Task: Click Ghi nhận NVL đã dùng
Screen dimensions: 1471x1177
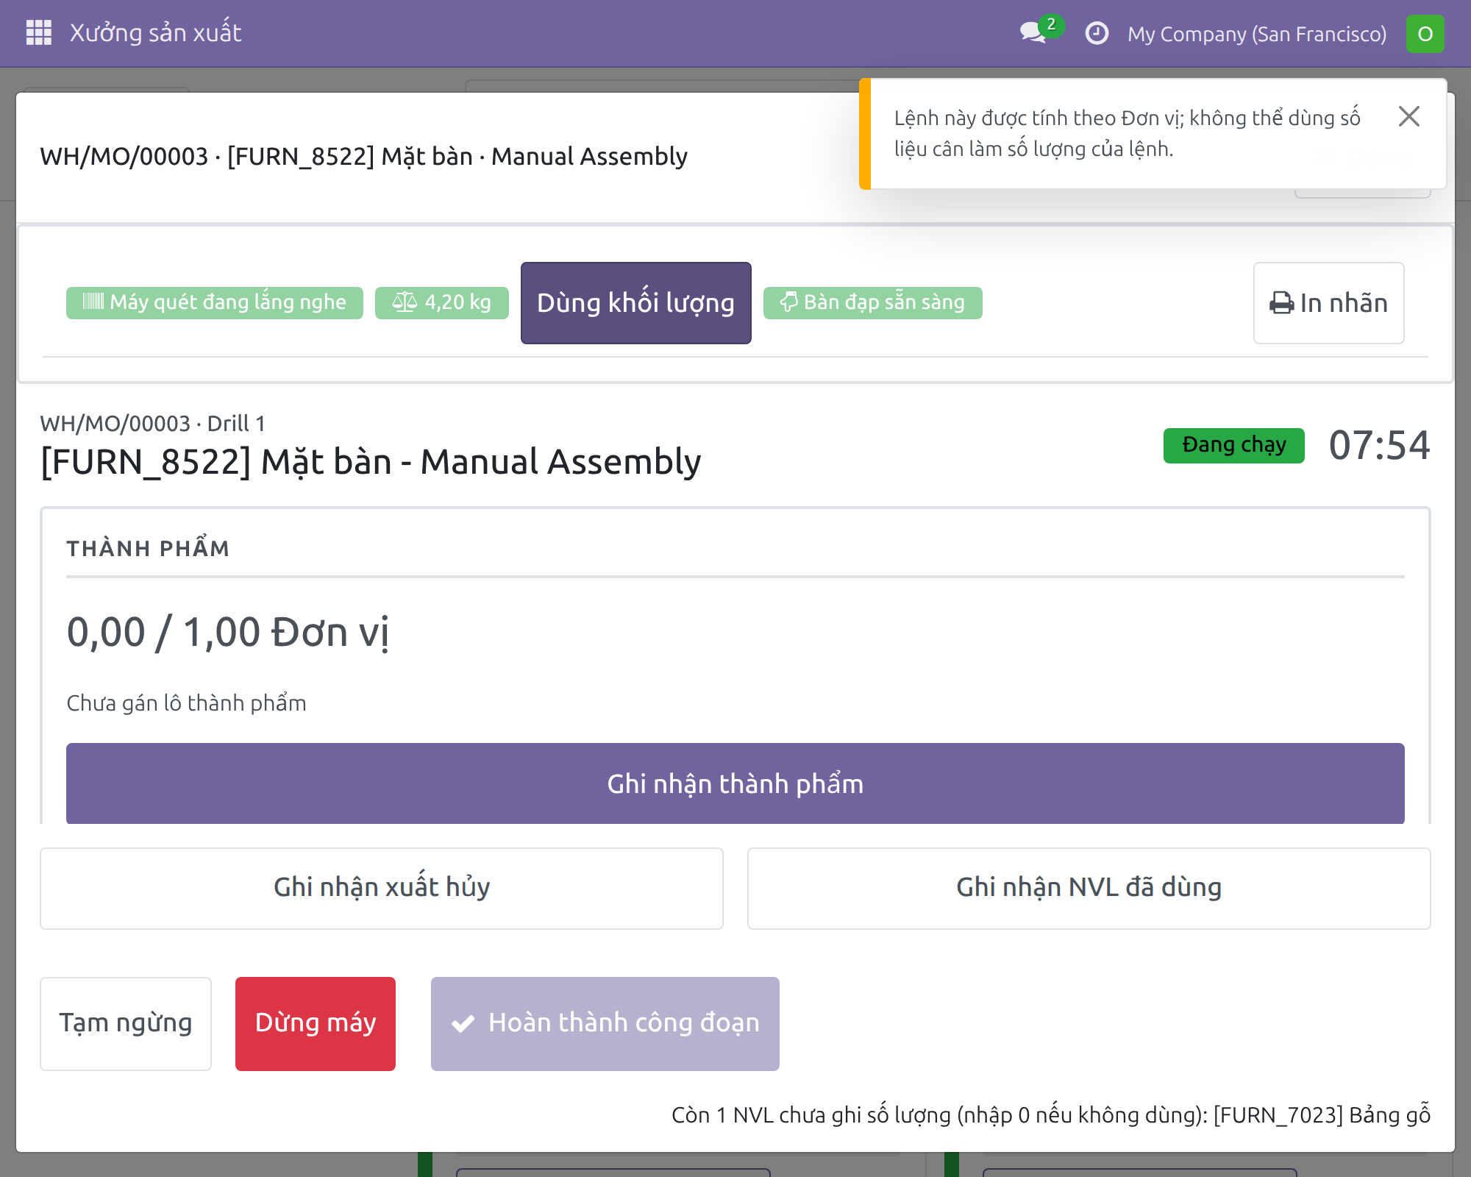Action: (x=1089, y=888)
